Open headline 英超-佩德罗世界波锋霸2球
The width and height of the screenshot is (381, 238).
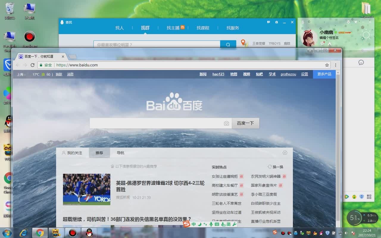click(x=160, y=186)
